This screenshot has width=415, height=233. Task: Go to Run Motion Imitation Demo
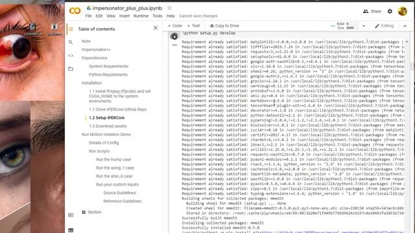point(106,135)
